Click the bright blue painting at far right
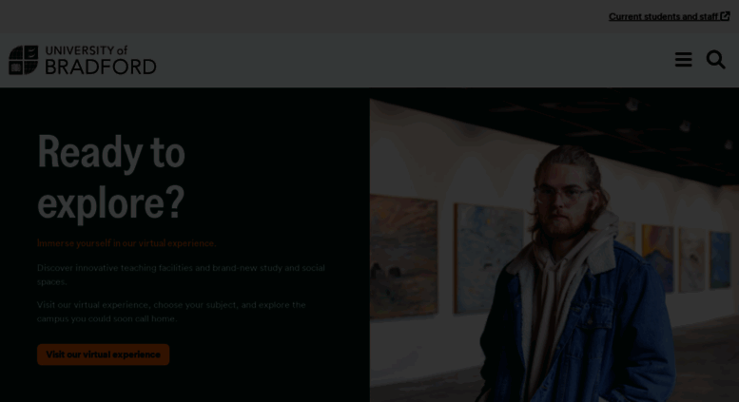 tap(720, 259)
